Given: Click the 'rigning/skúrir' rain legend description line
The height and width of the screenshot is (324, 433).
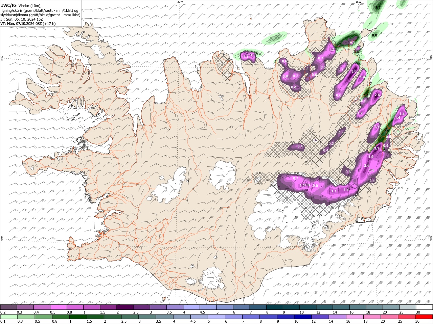Looking at the screenshot, I should coord(39,10).
